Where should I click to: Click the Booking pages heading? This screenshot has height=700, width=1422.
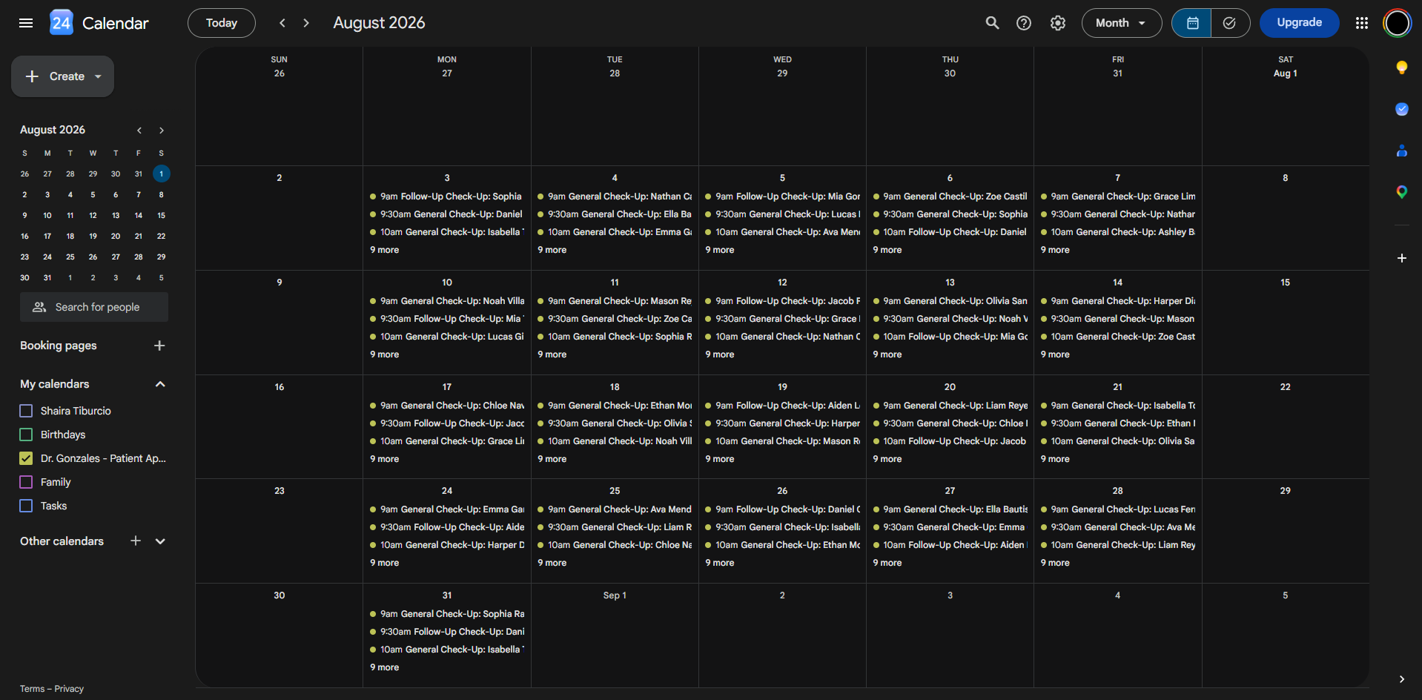point(59,346)
